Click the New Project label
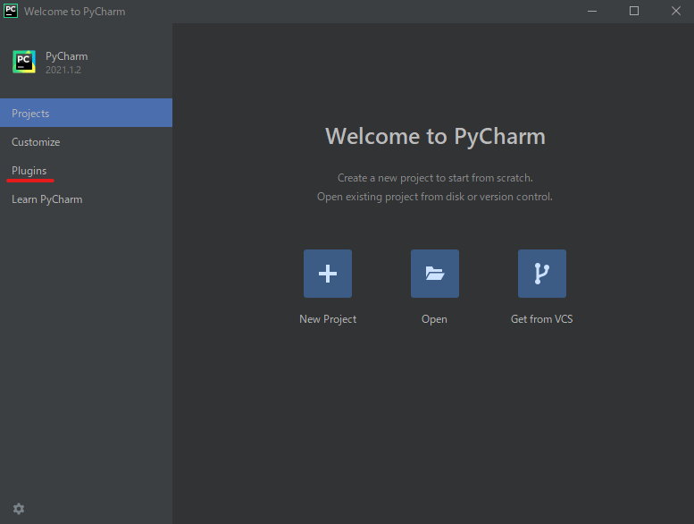Image resolution: width=694 pixels, height=524 pixels. click(x=328, y=319)
